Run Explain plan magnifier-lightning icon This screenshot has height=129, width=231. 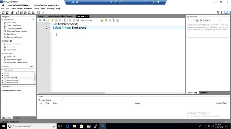pyautogui.click(x=56, y=20)
